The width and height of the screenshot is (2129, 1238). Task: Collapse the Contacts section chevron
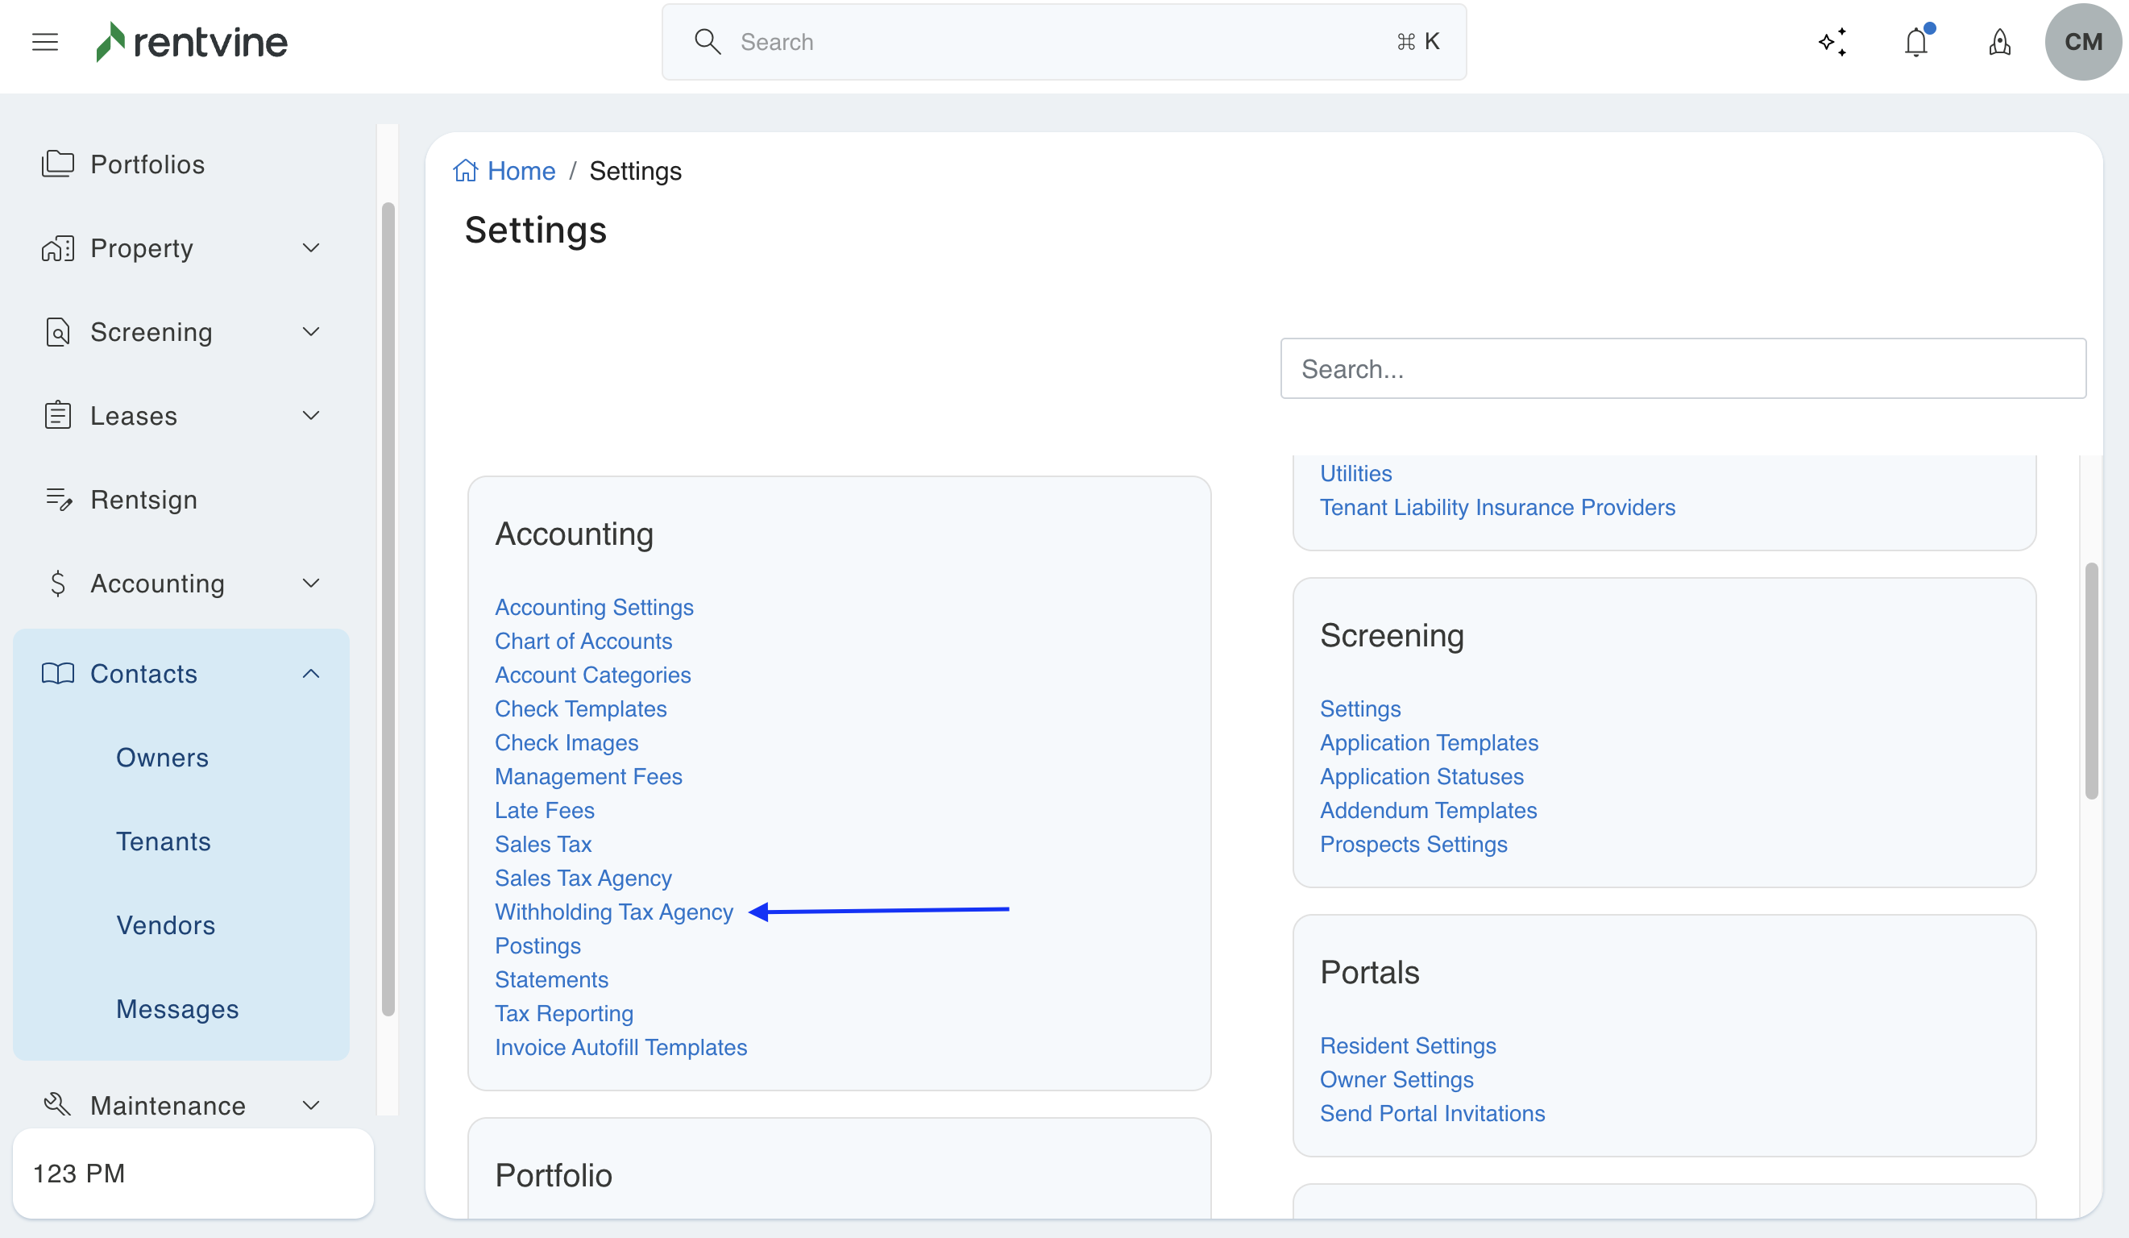pyautogui.click(x=311, y=674)
